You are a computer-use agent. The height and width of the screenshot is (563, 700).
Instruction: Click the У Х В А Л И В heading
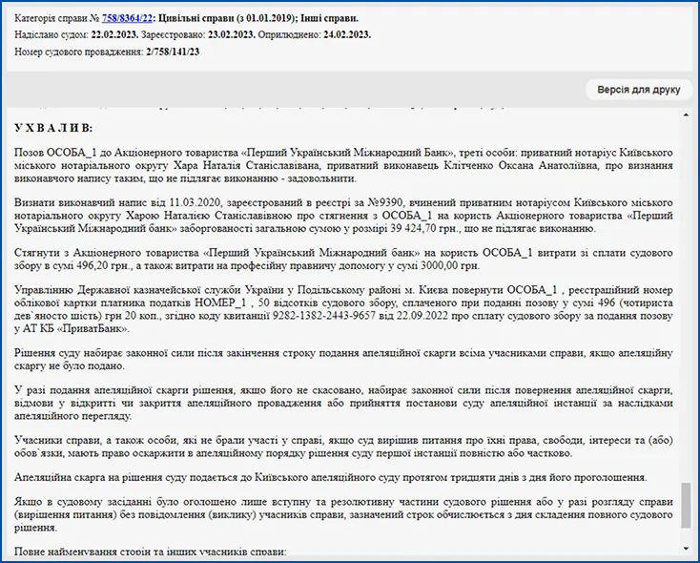53,128
